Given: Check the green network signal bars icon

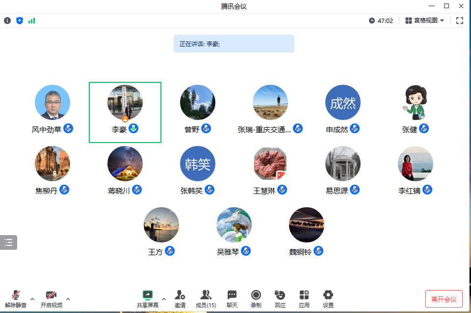Looking at the screenshot, I should pyautogui.click(x=32, y=21).
